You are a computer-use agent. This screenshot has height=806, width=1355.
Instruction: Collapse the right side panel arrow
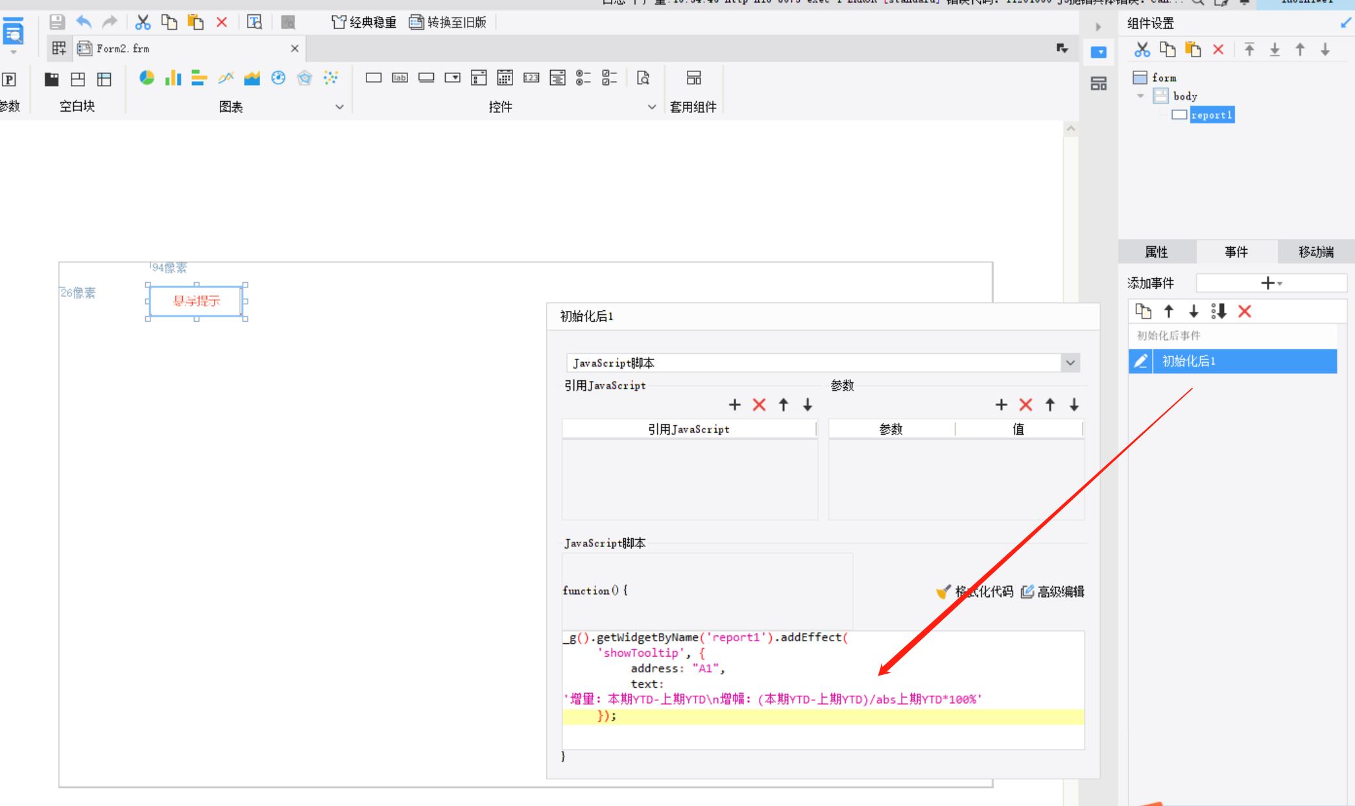click(x=1098, y=27)
